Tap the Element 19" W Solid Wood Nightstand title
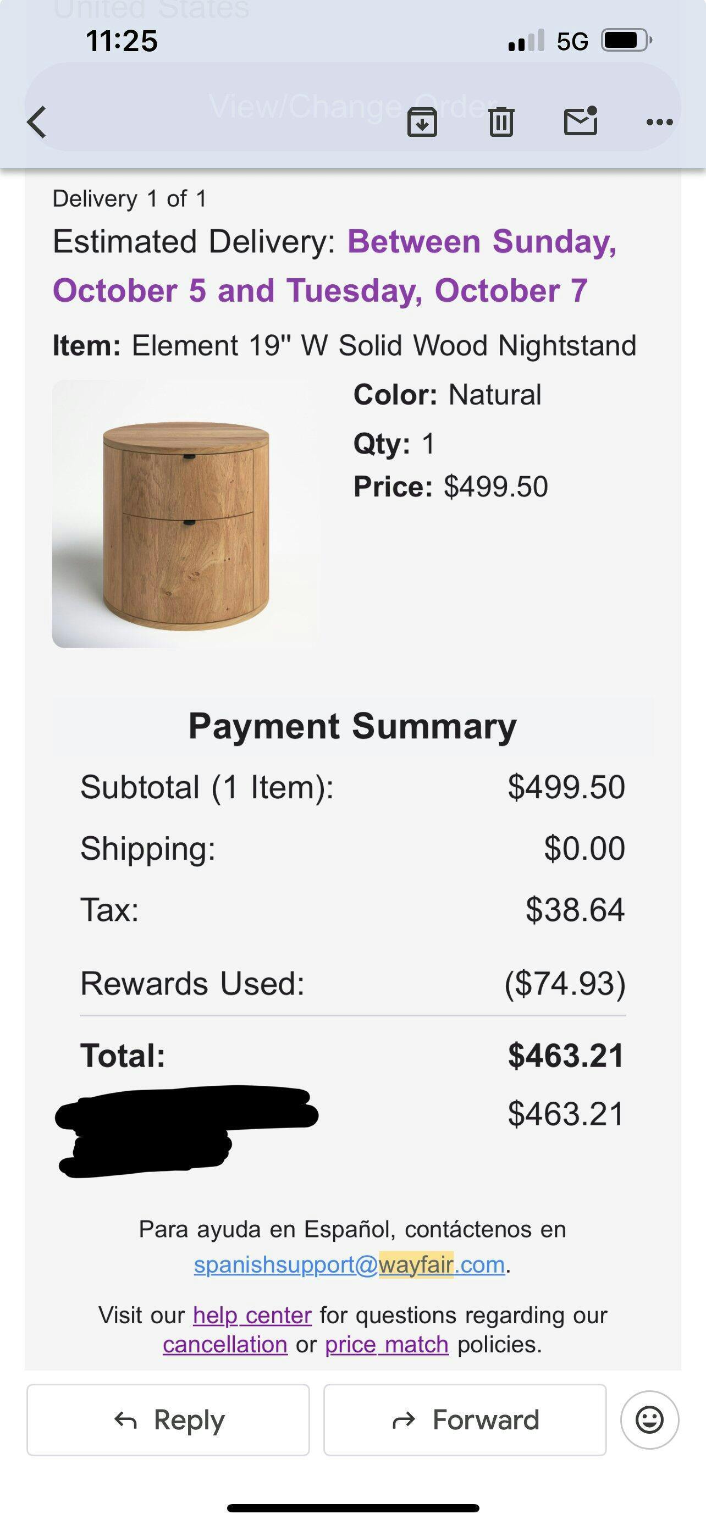 point(384,345)
